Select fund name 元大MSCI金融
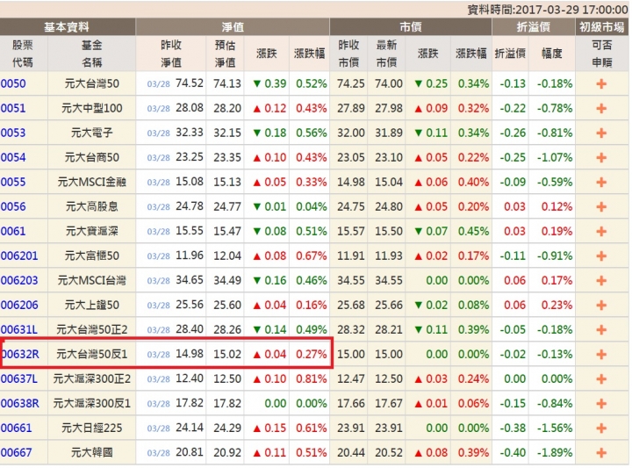632x468 pixels. 92,183
